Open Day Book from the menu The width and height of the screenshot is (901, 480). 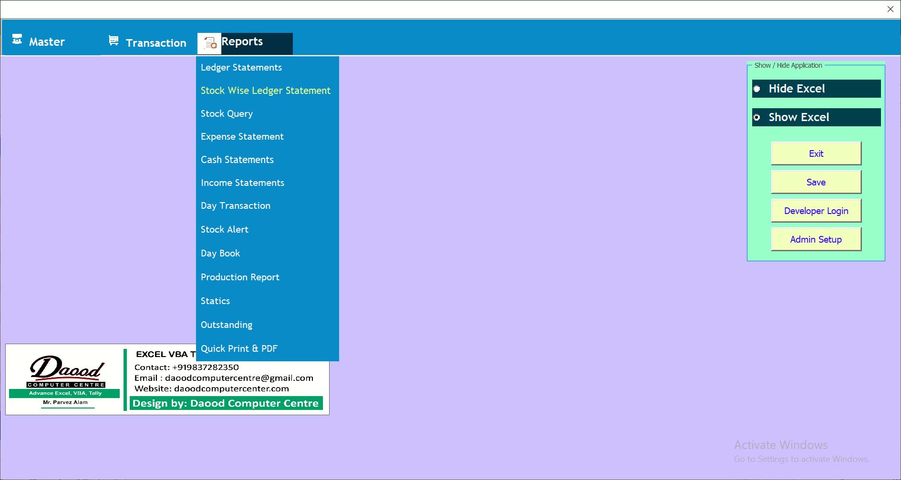(x=220, y=254)
